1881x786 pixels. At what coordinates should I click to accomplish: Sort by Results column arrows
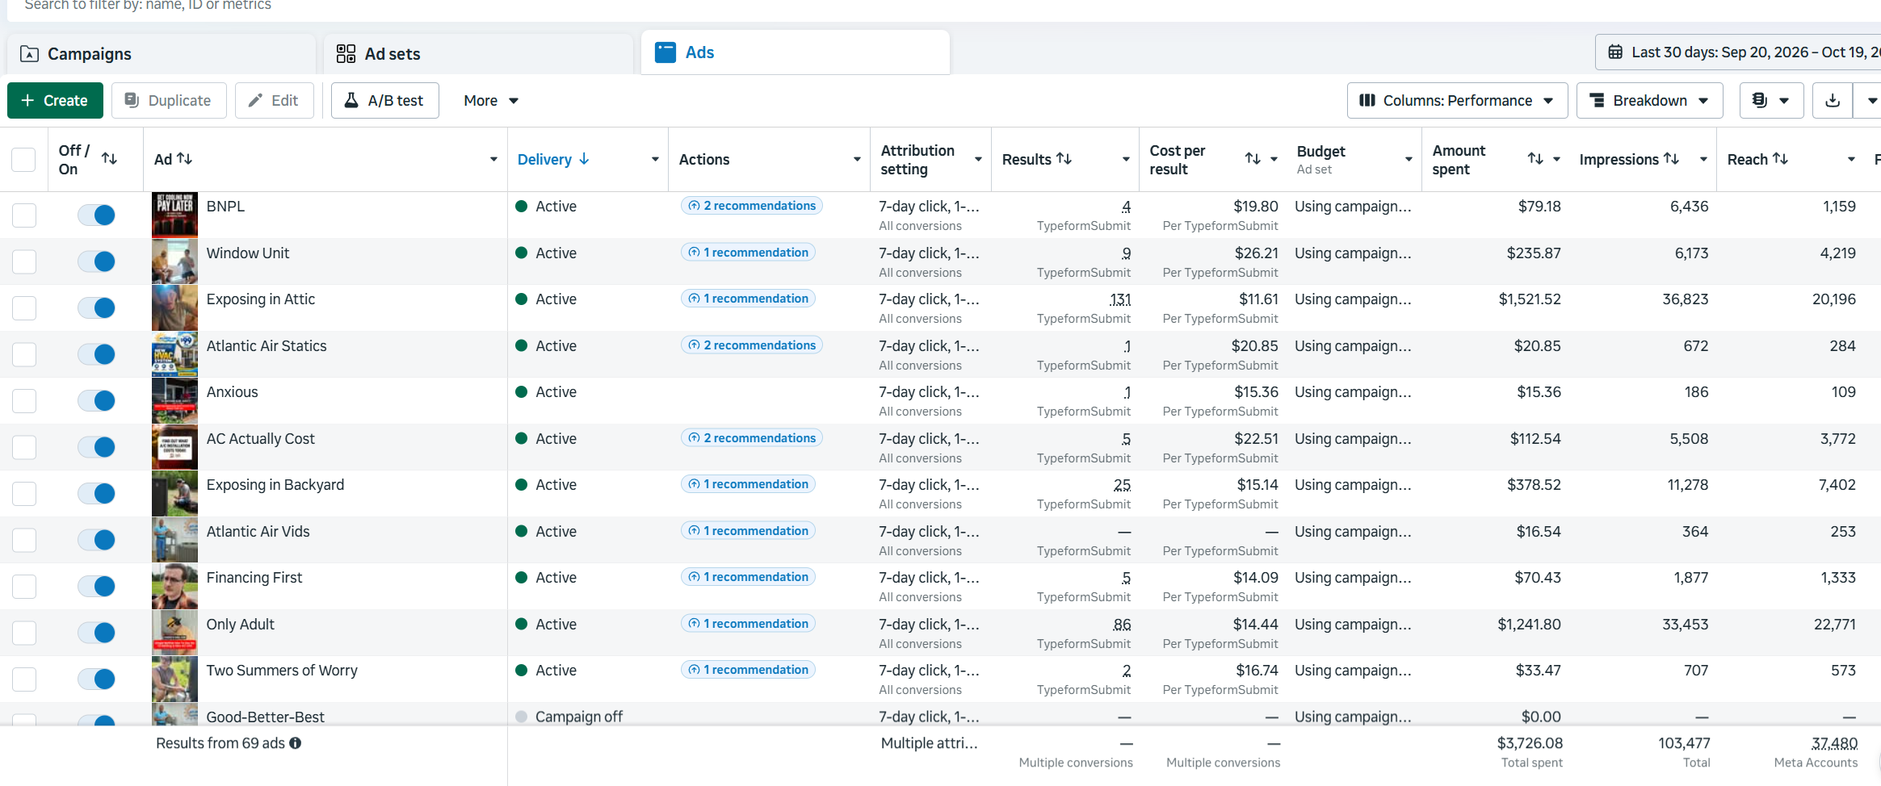point(1064,159)
